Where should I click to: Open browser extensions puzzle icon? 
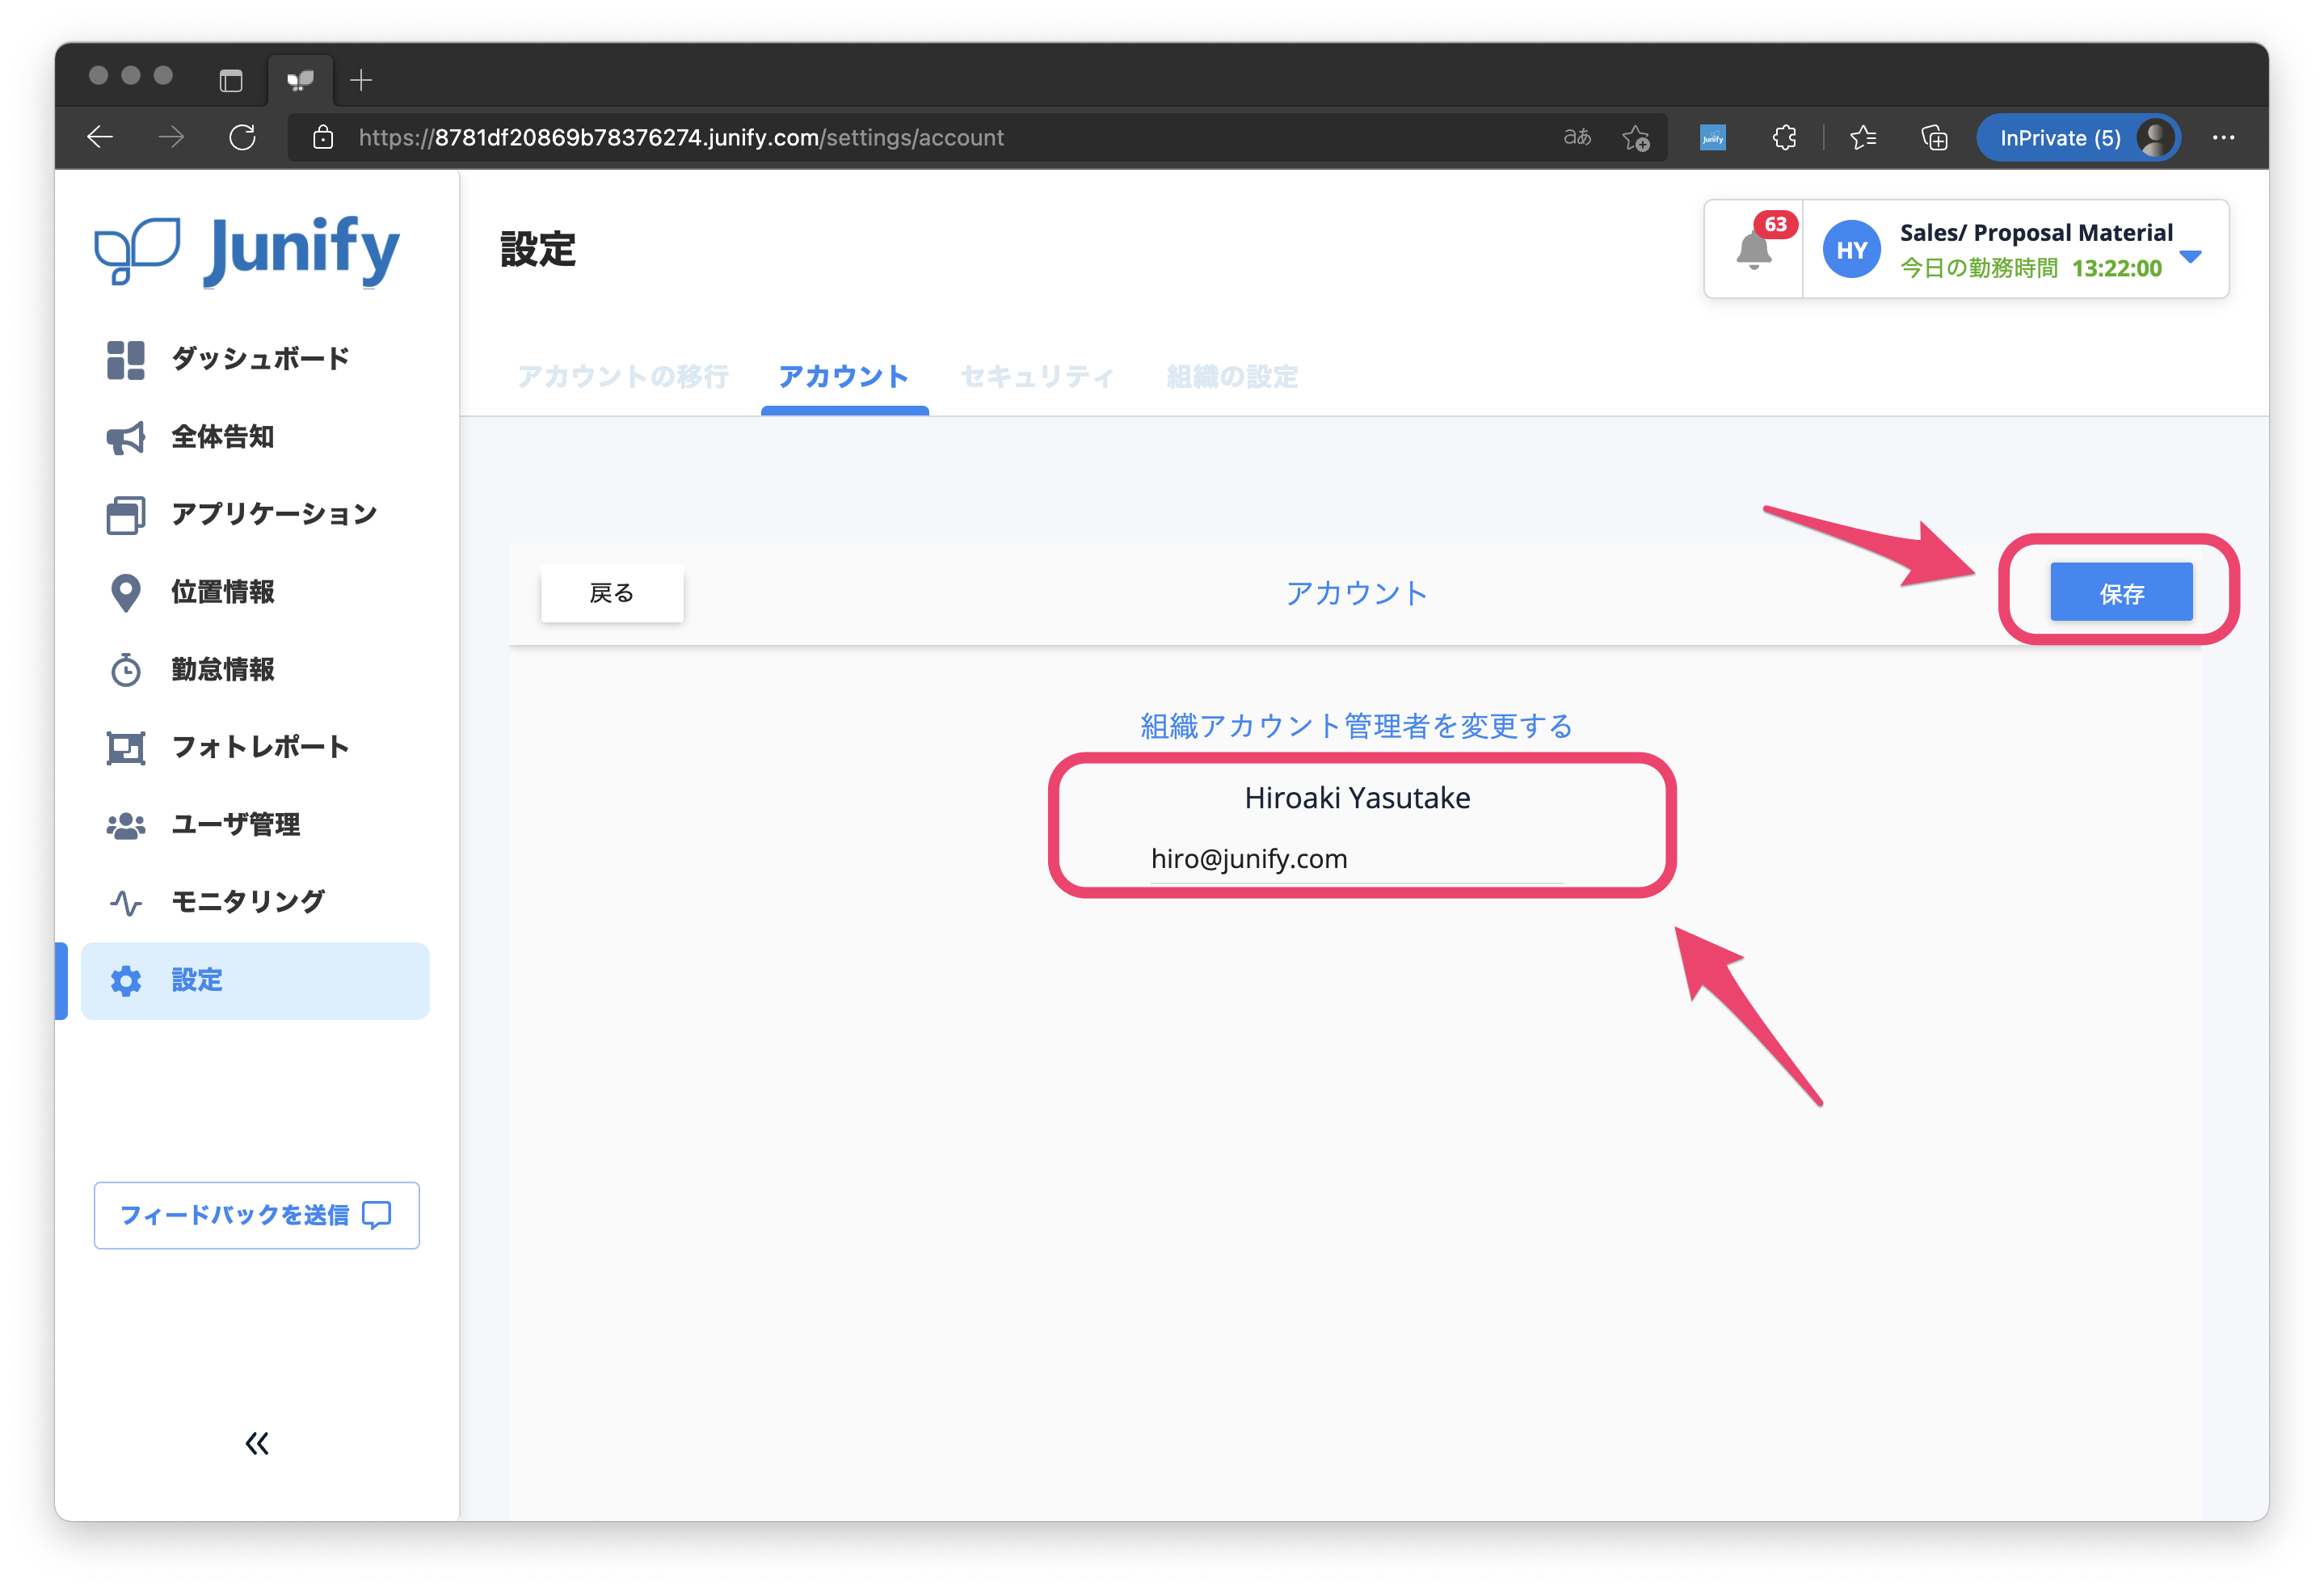coord(1785,138)
